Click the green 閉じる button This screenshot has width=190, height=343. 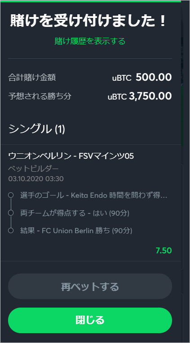tap(90, 320)
